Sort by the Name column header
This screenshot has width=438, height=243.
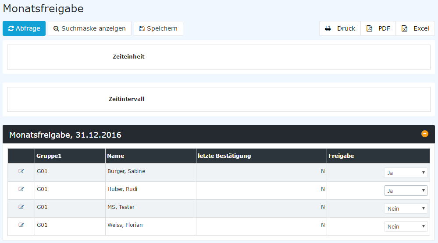[x=115, y=156]
